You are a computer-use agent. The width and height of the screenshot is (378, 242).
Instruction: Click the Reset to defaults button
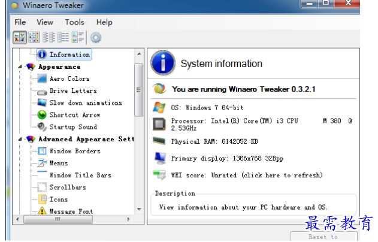coord(323,237)
